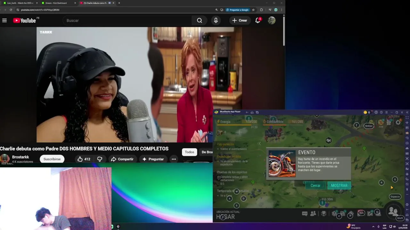Click the ESP LAA language indicator
This screenshot has width=410, height=230.
[385, 226]
